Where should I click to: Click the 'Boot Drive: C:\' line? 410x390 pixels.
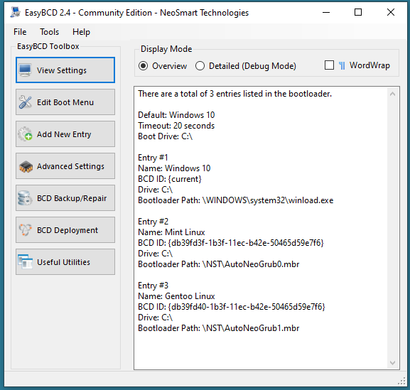(x=166, y=136)
